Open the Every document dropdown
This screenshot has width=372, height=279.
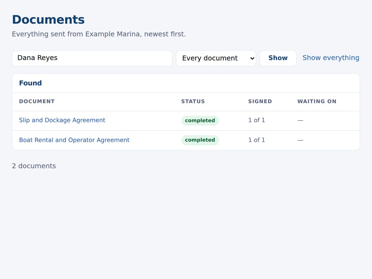coord(216,58)
